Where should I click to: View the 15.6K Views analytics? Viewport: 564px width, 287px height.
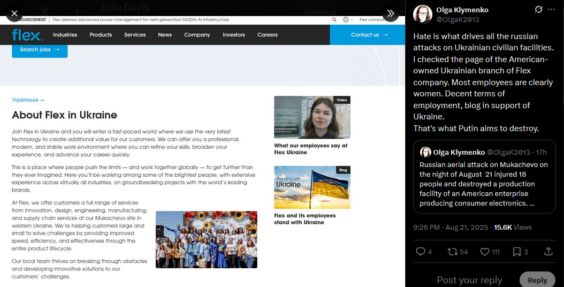[513, 227]
